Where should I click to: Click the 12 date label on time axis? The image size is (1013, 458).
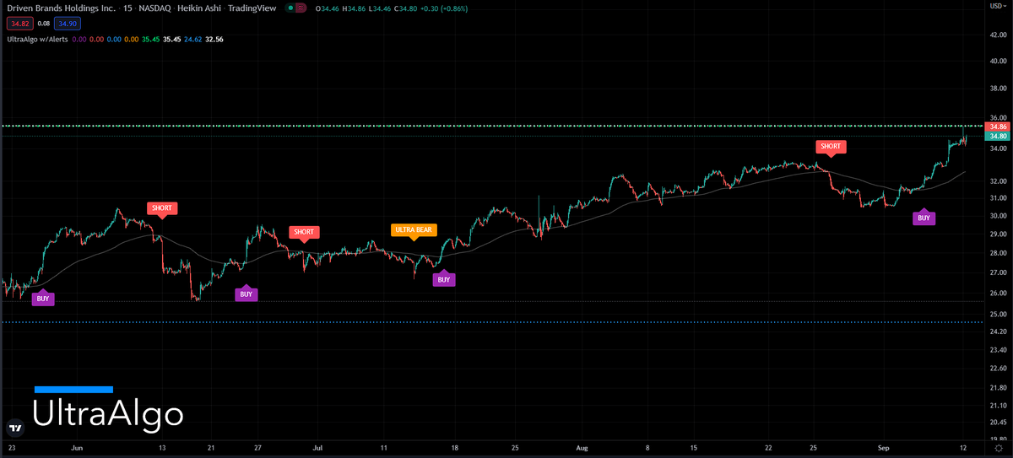point(962,448)
